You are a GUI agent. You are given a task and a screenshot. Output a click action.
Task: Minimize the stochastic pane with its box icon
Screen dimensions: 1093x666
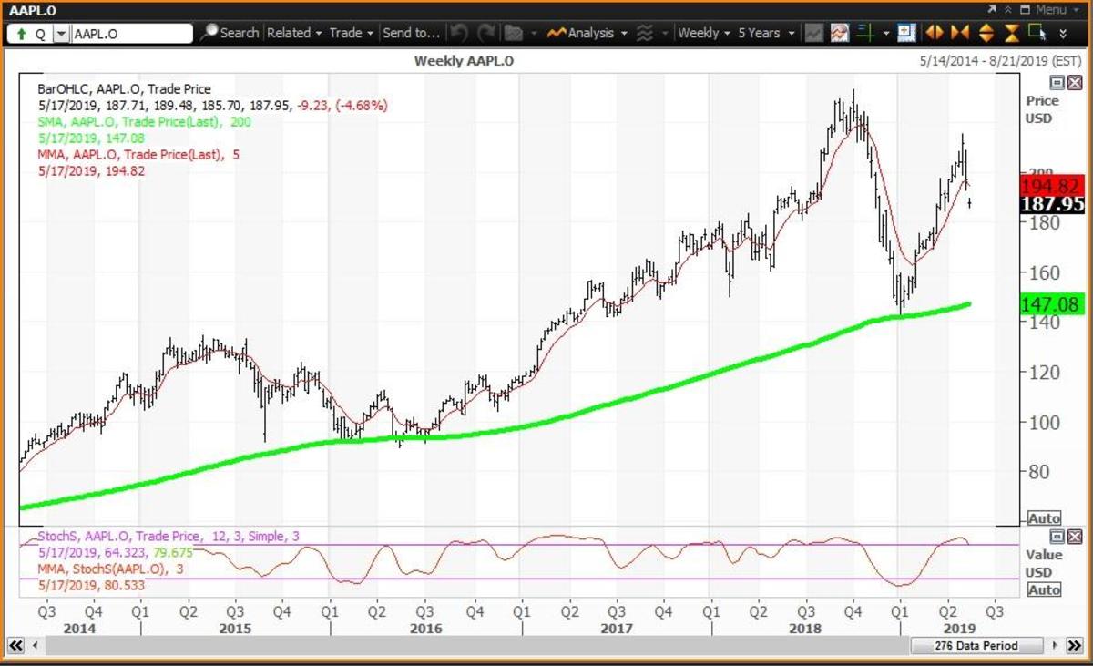(1057, 536)
